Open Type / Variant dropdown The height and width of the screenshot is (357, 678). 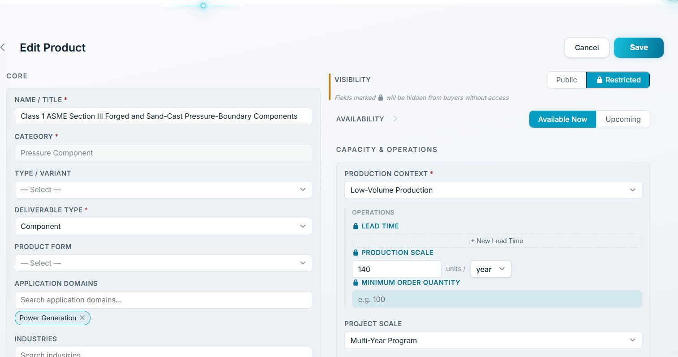click(163, 189)
